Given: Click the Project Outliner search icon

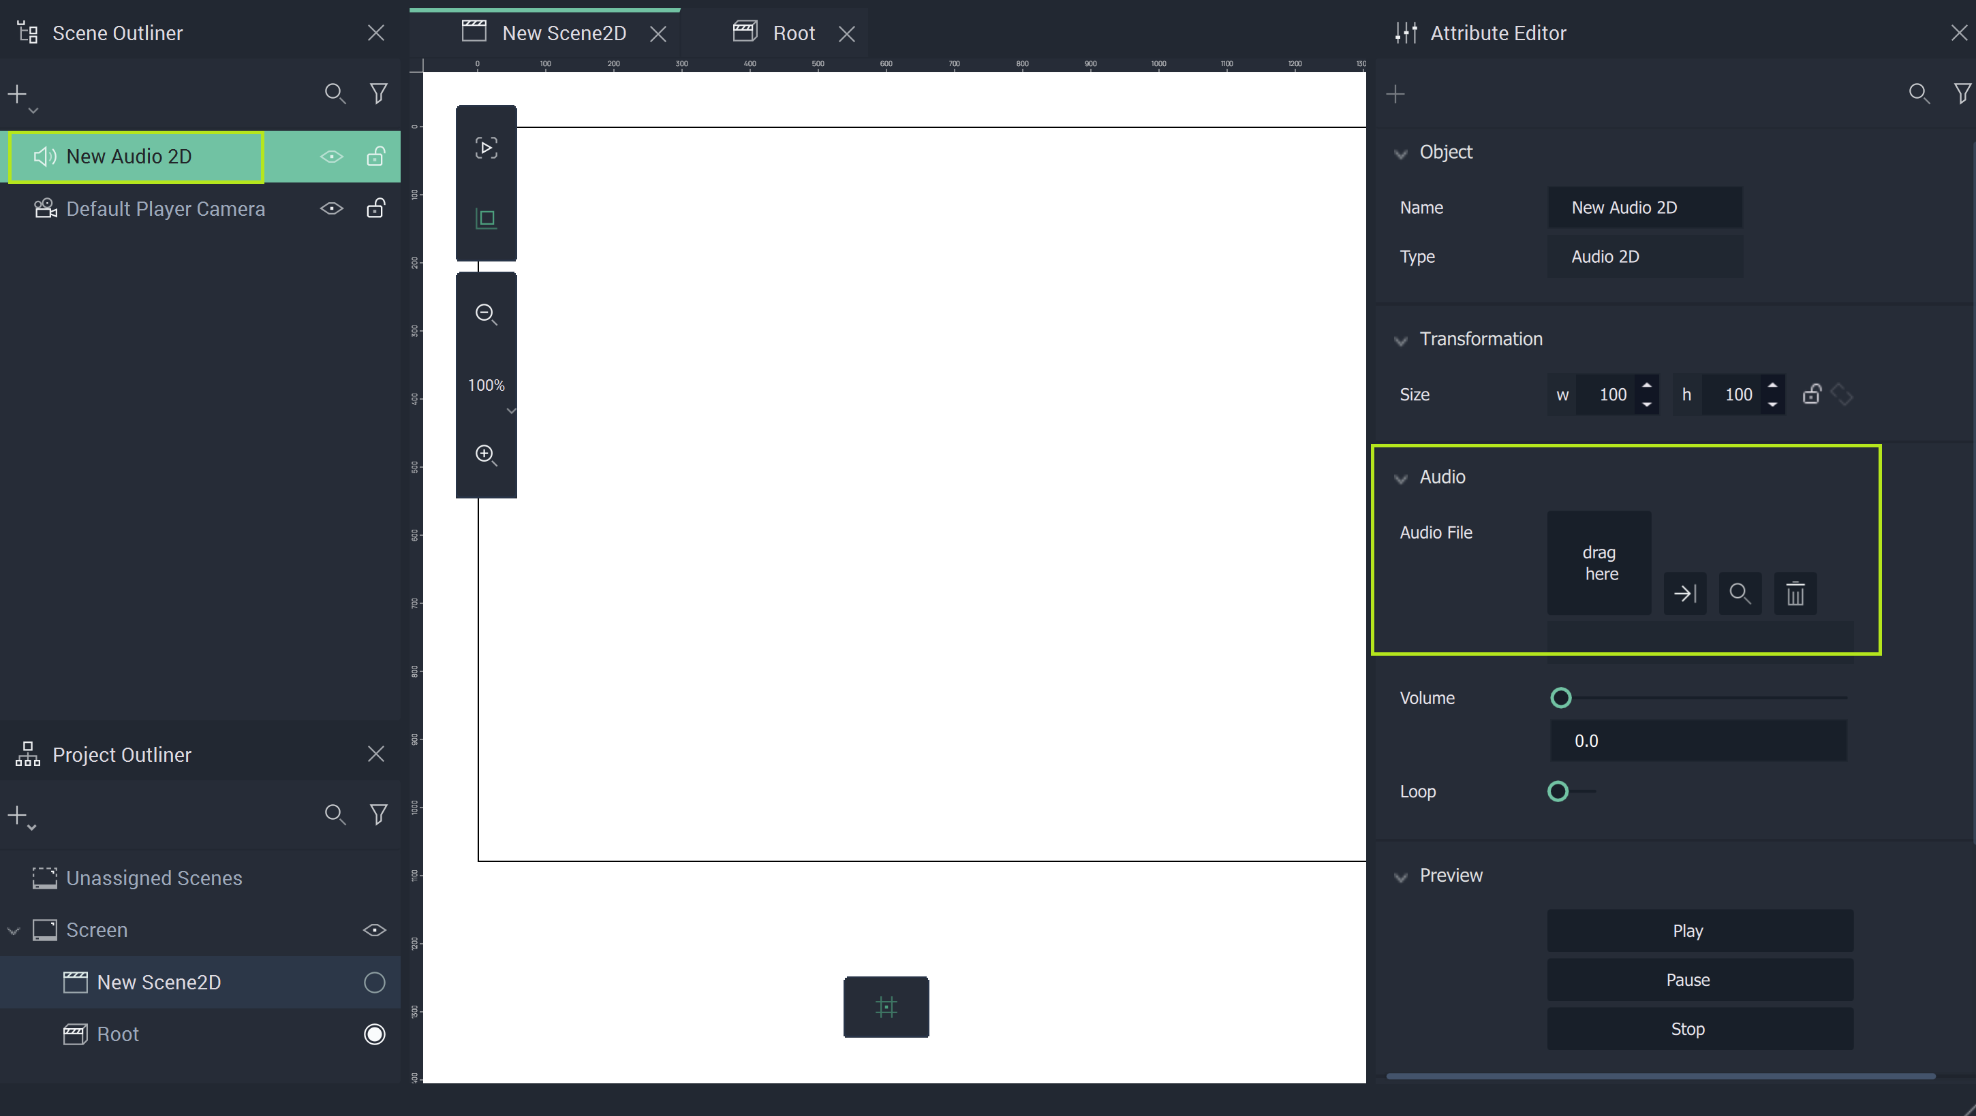Looking at the screenshot, I should click(x=335, y=814).
